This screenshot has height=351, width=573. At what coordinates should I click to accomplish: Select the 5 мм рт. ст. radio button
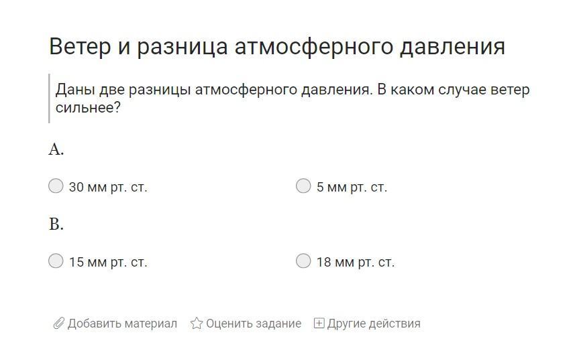(303, 186)
